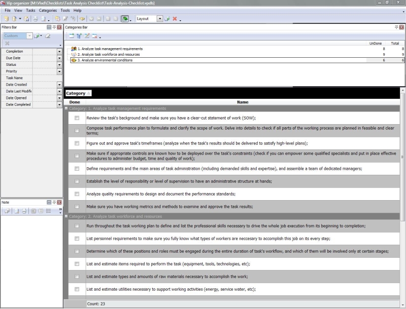Tick checkbox for 'List personnel requirements' task
Viewport: 406px width, 309px height.
(77, 238)
